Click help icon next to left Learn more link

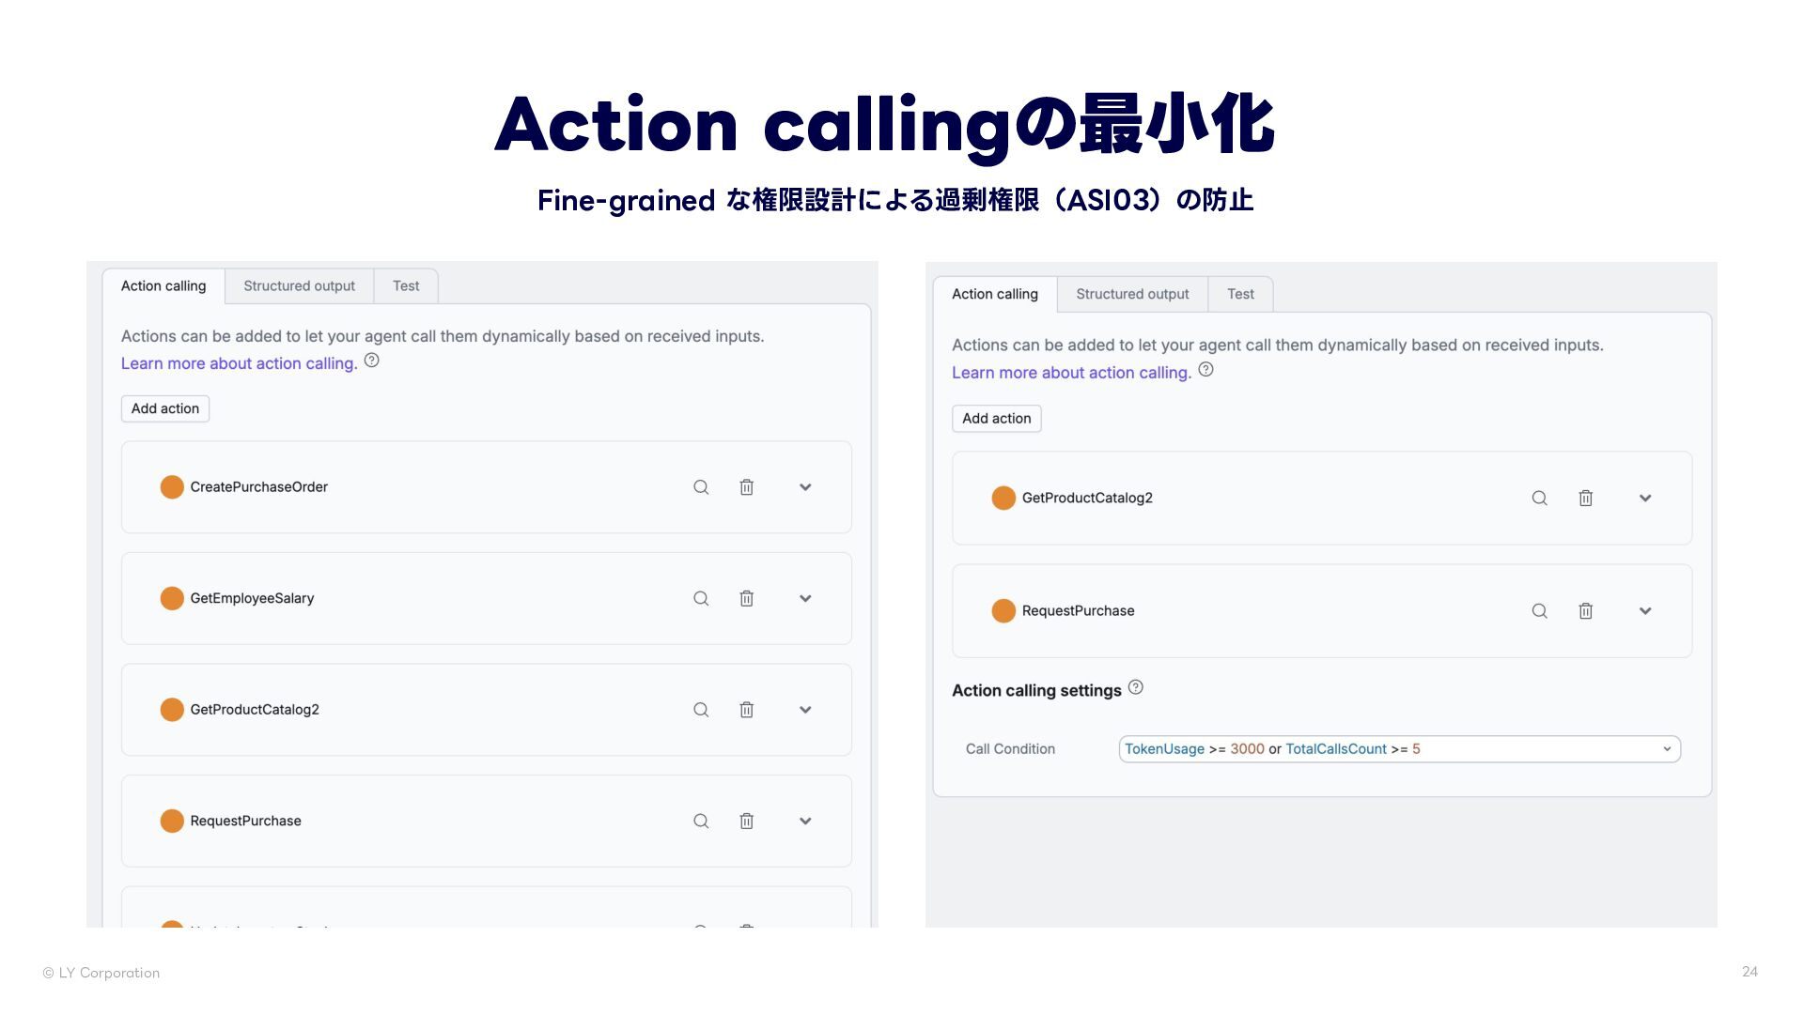[371, 361]
